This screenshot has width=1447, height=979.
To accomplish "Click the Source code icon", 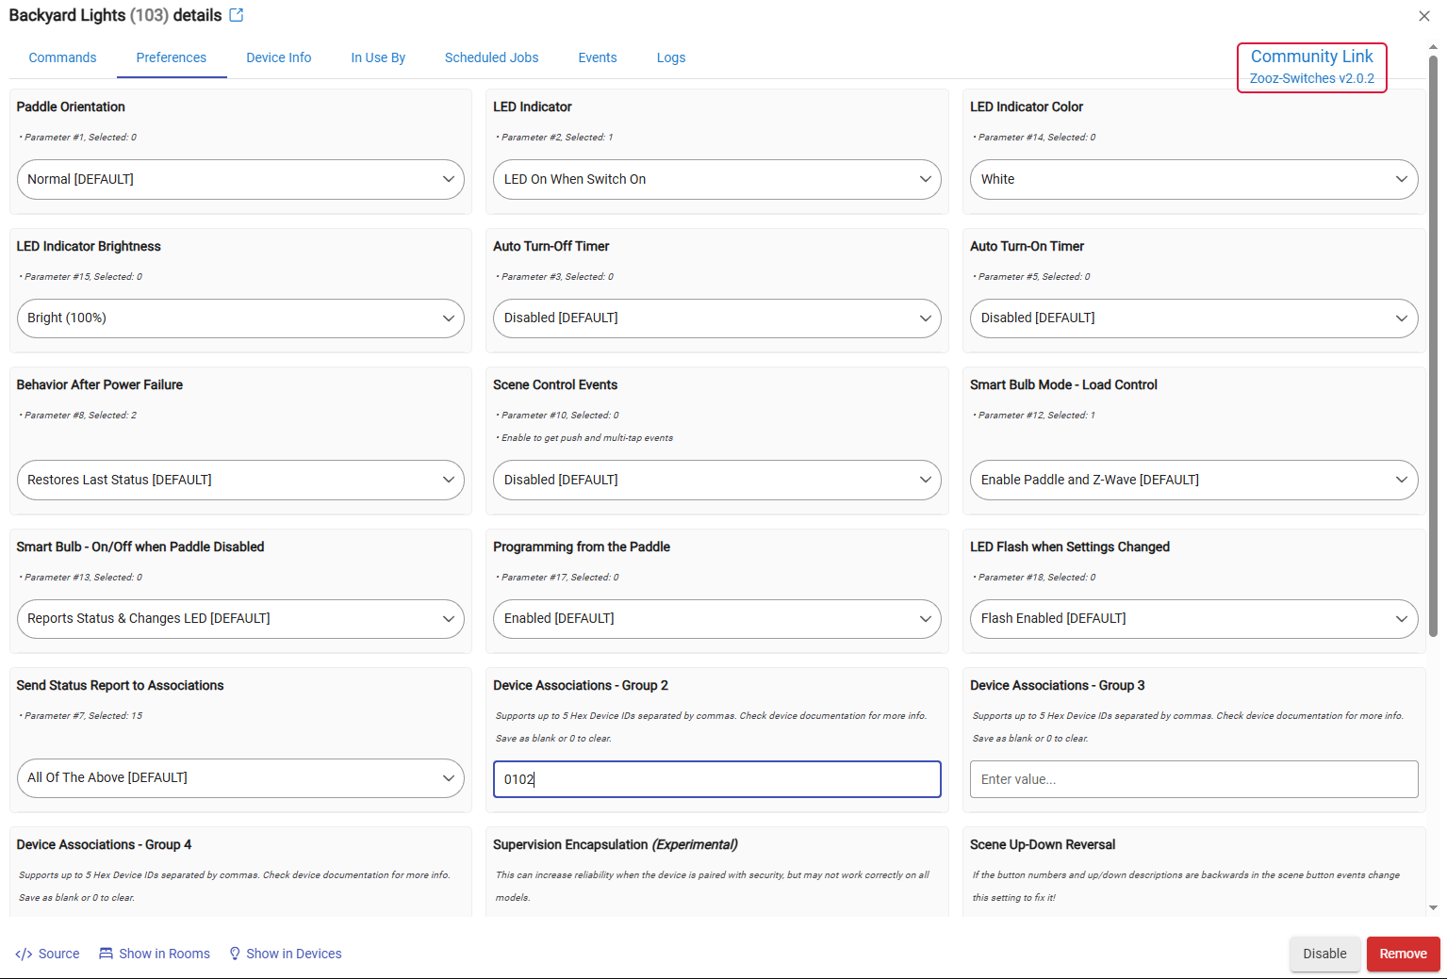I will click(24, 954).
